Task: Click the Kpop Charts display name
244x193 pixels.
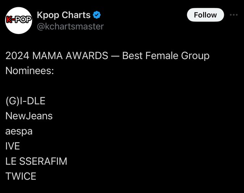Action: coord(64,15)
